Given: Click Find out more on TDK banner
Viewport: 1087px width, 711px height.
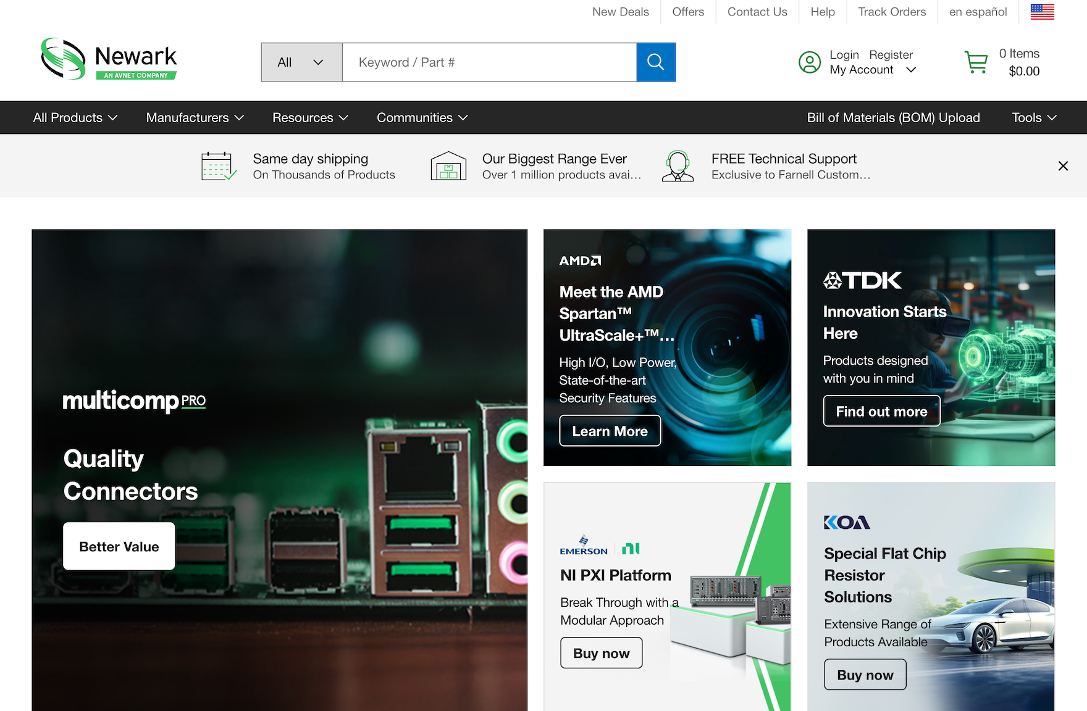Looking at the screenshot, I should coord(881,411).
